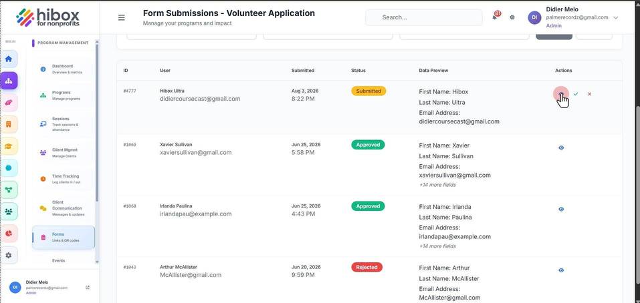Click the user name Xavier Sullivan
Screen dimensions: 640x303
tap(176, 145)
